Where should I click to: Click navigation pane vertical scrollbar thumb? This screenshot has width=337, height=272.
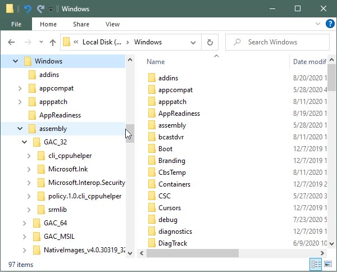coord(130,133)
